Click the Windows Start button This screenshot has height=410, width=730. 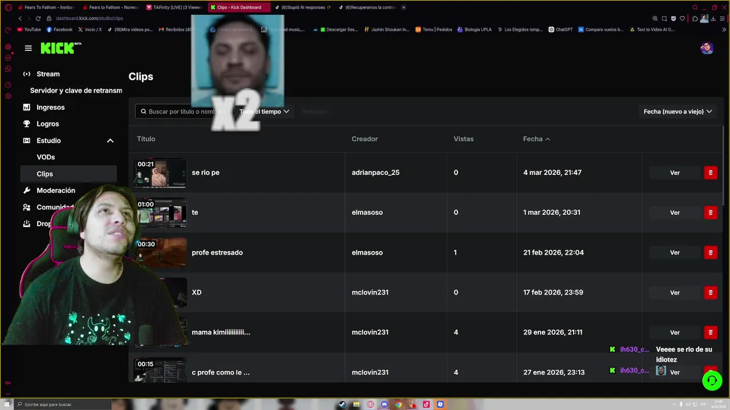(x=7, y=404)
